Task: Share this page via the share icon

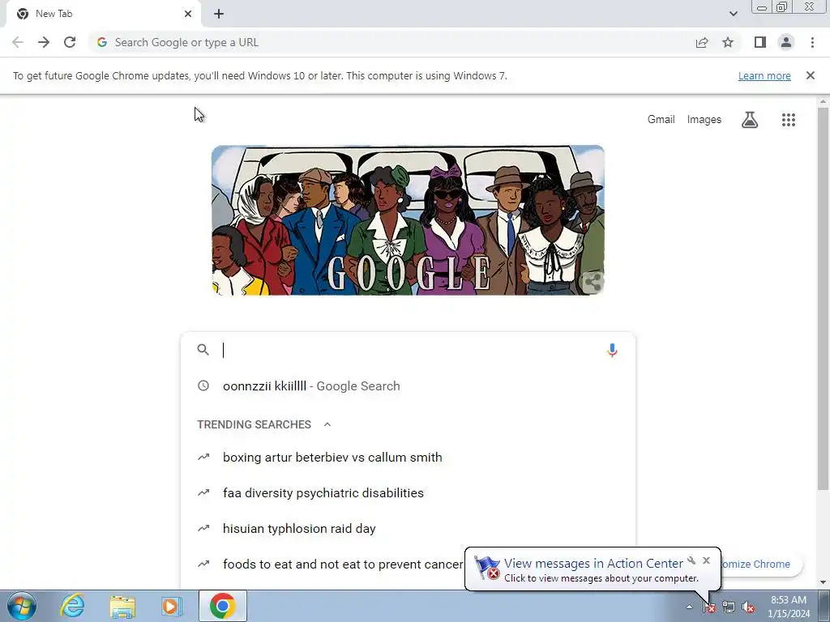Action: point(702,42)
